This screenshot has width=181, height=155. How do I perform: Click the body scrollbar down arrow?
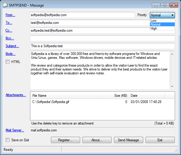(172, 86)
